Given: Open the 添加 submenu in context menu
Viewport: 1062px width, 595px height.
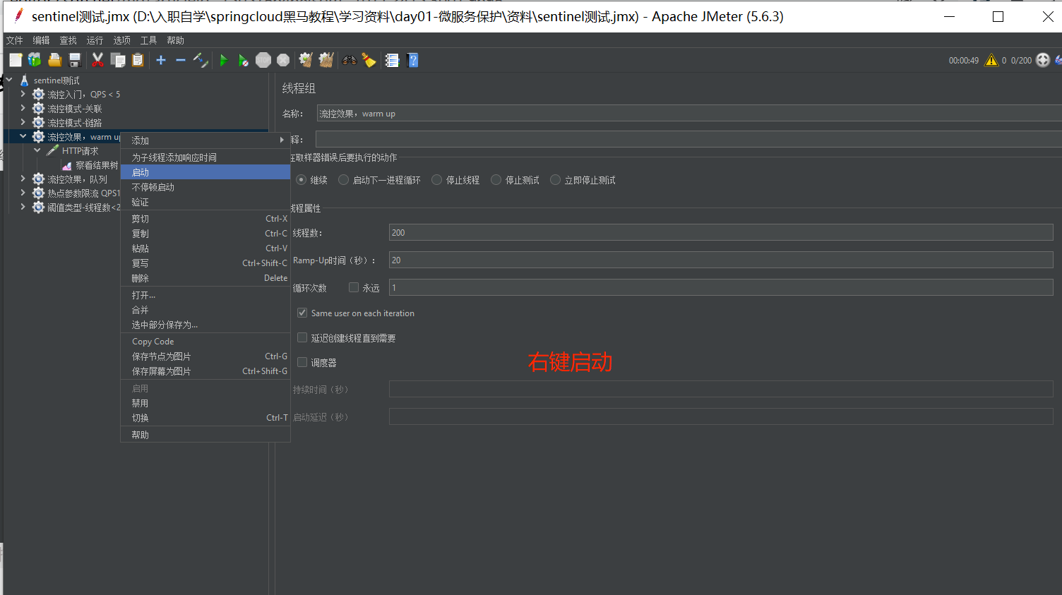Looking at the screenshot, I should (x=205, y=140).
